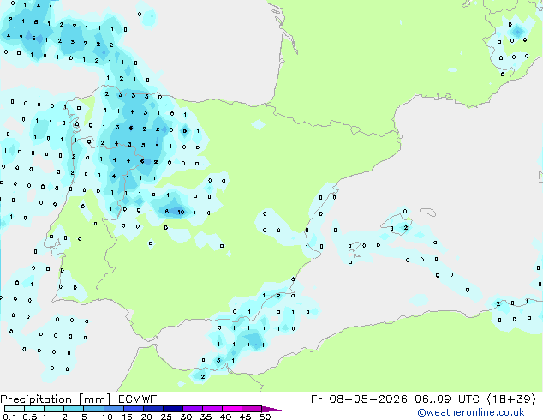Viewport: 543px width, 420px height.
Task: Click the '(18+39)' forecast run text
Action: (x=512, y=399)
